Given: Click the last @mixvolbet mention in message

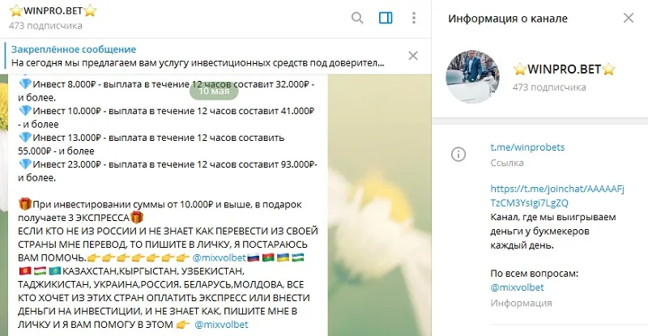Looking at the screenshot, I should [x=221, y=325].
